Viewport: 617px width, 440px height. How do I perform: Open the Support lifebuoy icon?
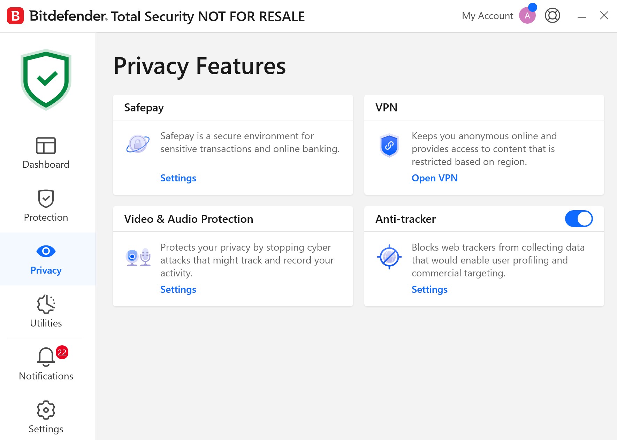[552, 16]
